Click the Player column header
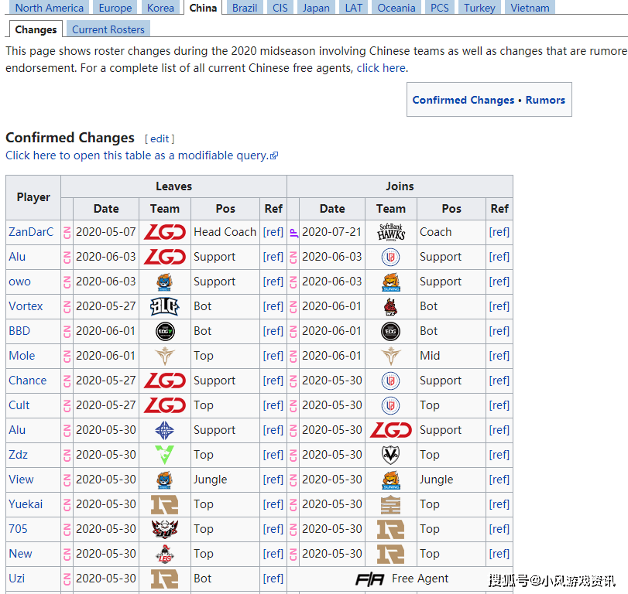Viewport: 628px width, 594px height. [x=33, y=197]
